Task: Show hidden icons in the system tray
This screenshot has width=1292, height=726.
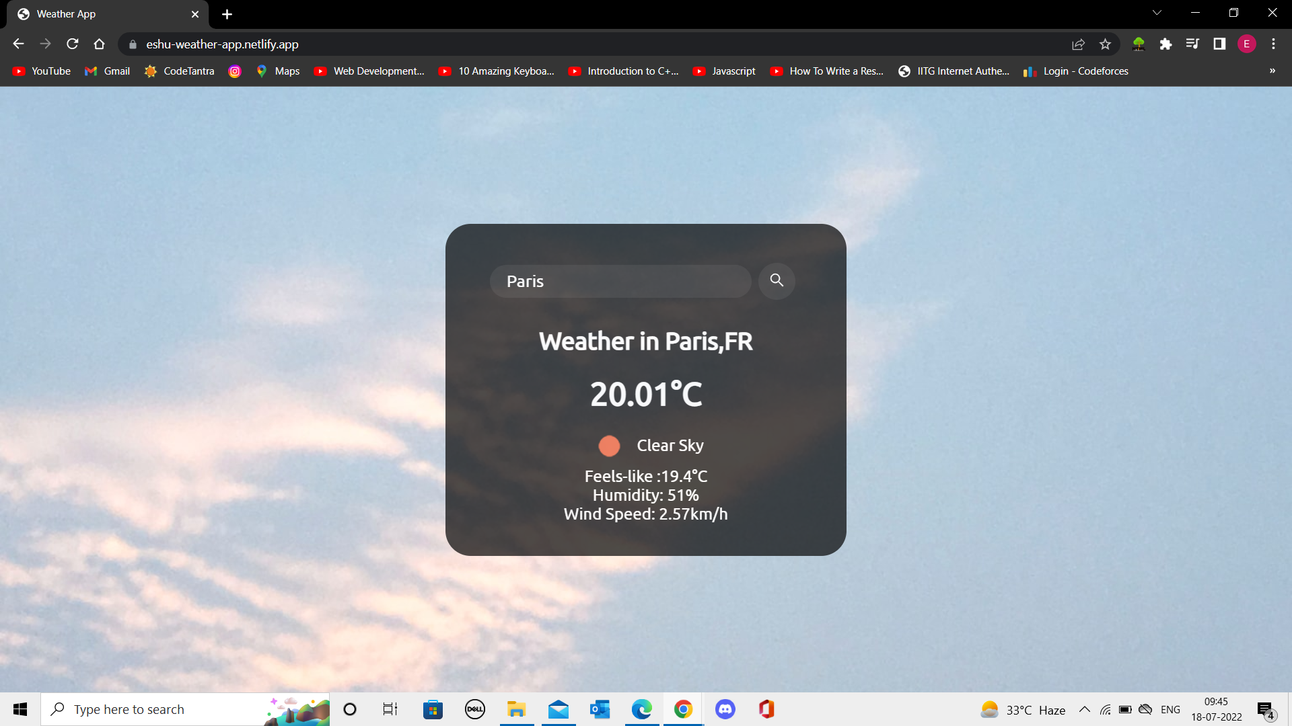Action: click(x=1084, y=709)
